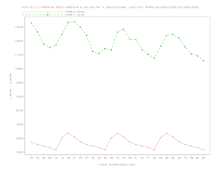Screen dimensions: 222x172
Task: Click the 36 forecast hour x-axis label
Action: pos(105,158)
